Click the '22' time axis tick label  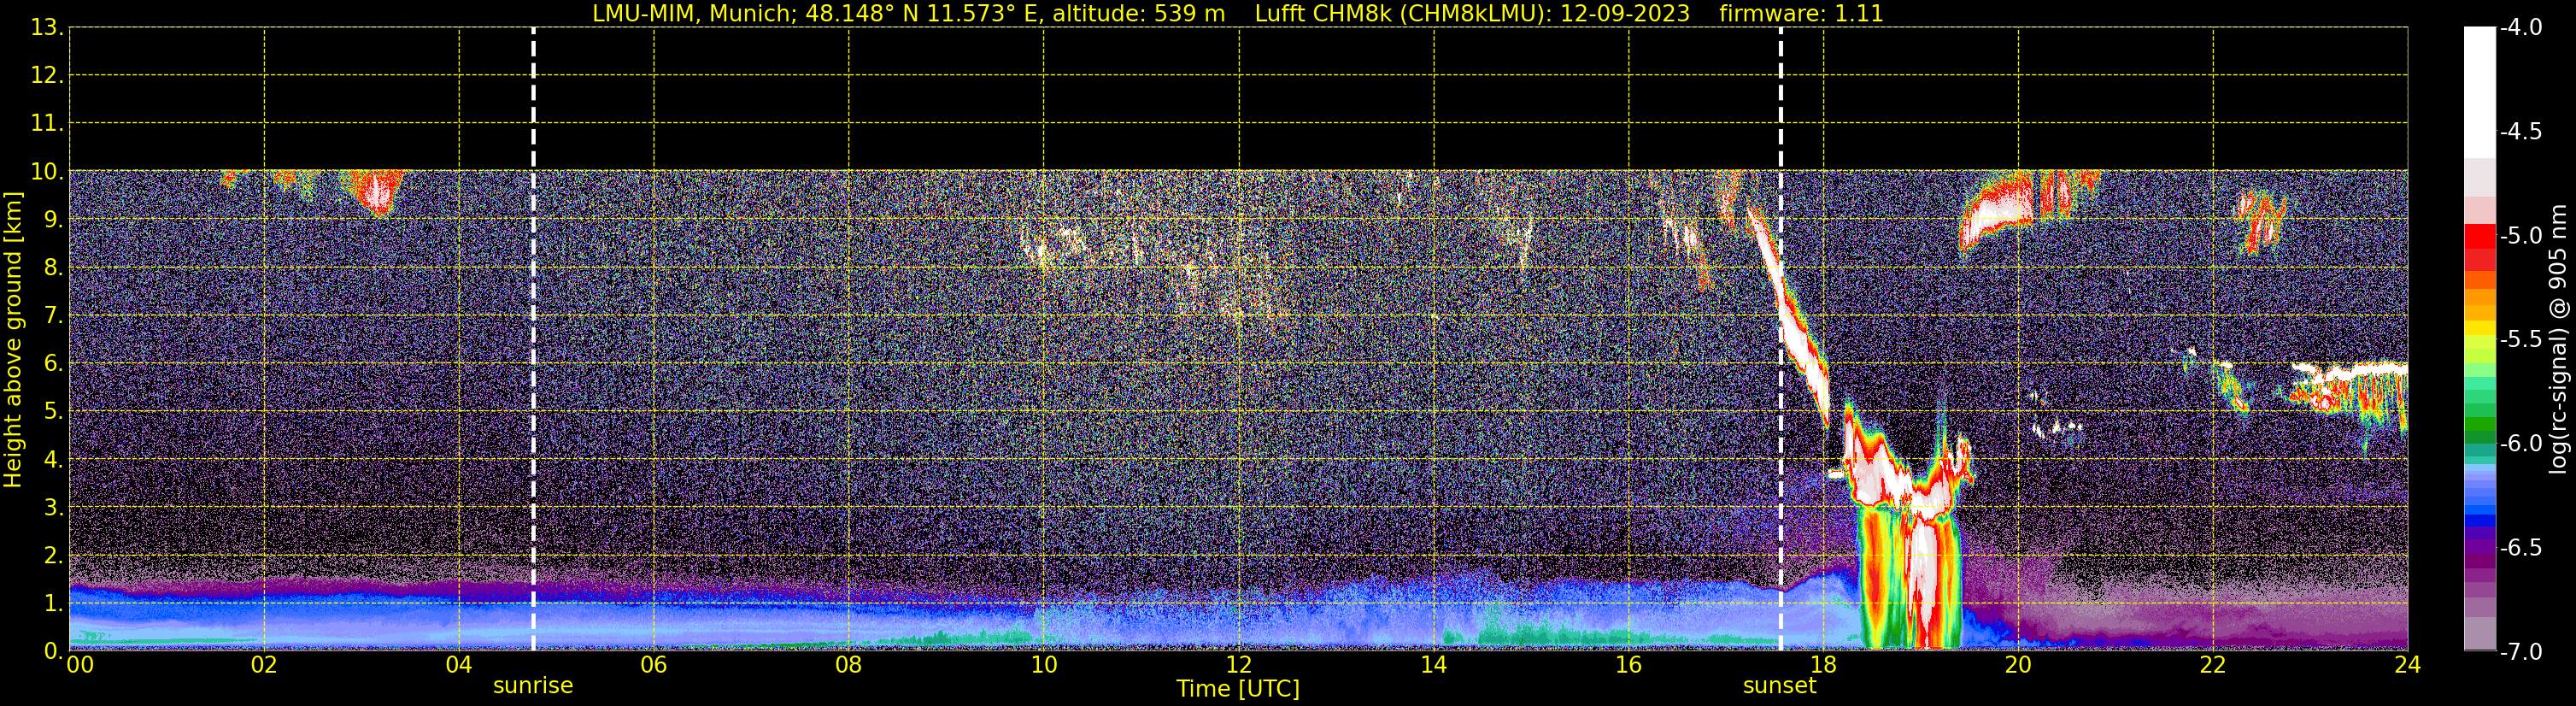click(x=2213, y=665)
